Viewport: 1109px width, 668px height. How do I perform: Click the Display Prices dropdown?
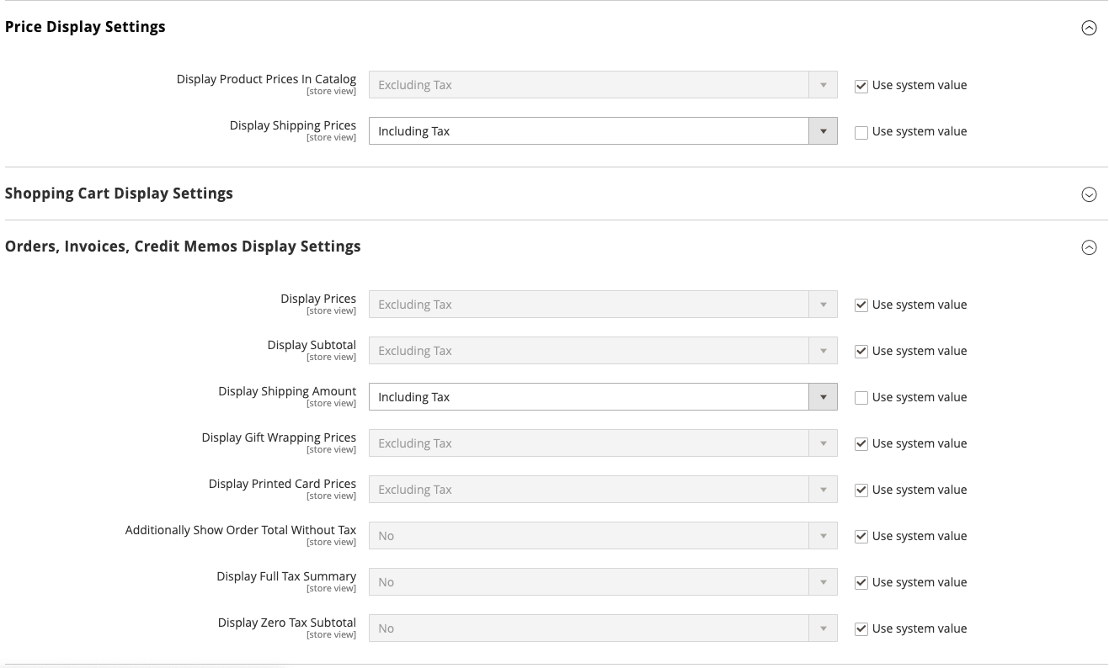point(603,305)
